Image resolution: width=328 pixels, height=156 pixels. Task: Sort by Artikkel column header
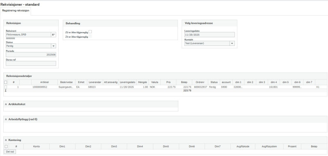click(x=44, y=82)
